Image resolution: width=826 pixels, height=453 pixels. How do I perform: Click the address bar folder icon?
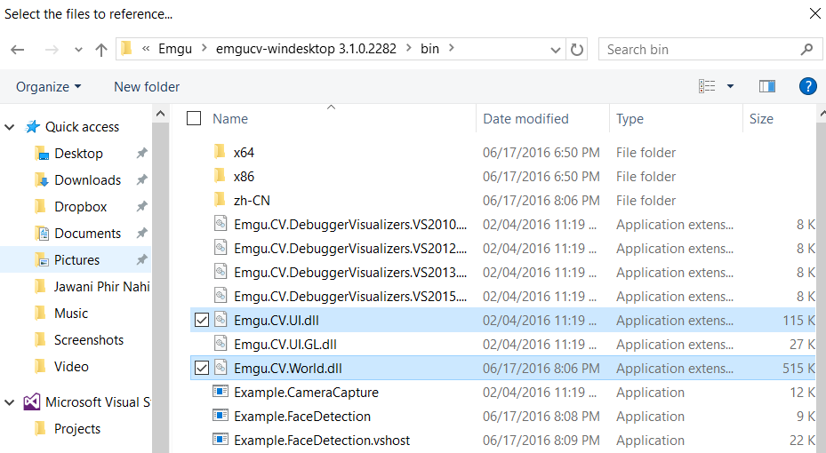coord(126,48)
